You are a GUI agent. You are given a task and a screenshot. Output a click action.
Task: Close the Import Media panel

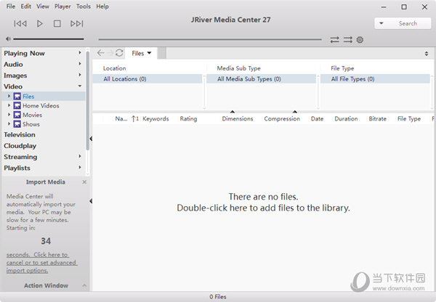[x=84, y=182]
